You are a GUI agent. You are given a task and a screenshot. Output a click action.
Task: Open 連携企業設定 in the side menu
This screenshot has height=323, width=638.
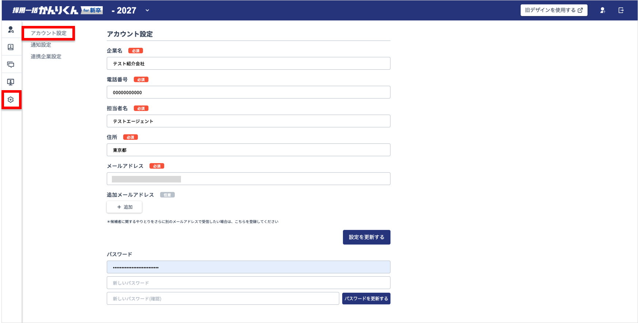(46, 57)
